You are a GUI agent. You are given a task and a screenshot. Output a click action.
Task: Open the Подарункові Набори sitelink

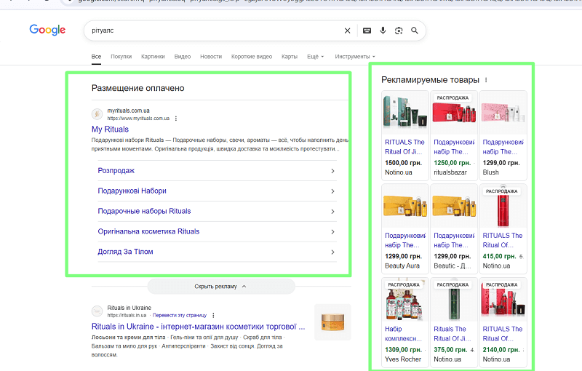[132, 191]
